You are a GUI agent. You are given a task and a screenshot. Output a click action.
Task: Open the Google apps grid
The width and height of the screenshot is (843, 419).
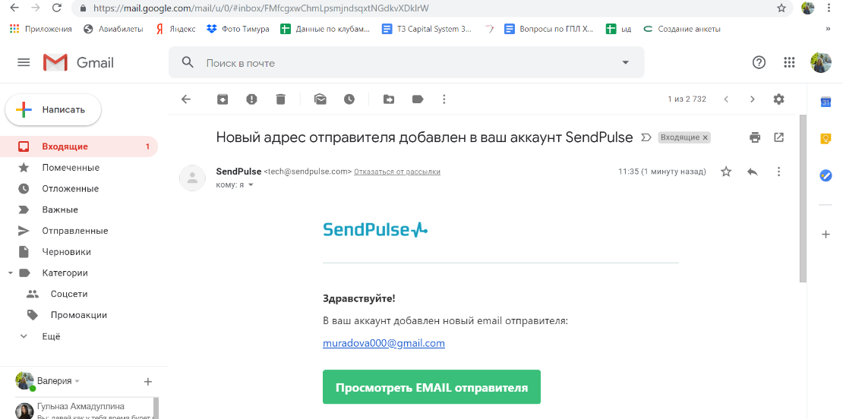point(789,62)
